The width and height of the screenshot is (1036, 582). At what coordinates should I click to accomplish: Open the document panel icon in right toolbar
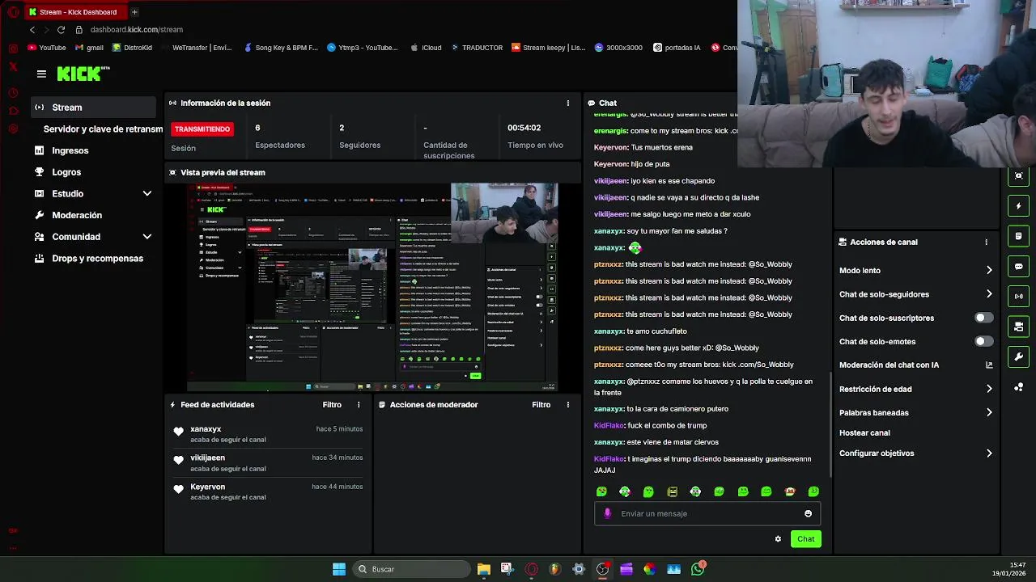pyautogui.click(x=1018, y=236)
